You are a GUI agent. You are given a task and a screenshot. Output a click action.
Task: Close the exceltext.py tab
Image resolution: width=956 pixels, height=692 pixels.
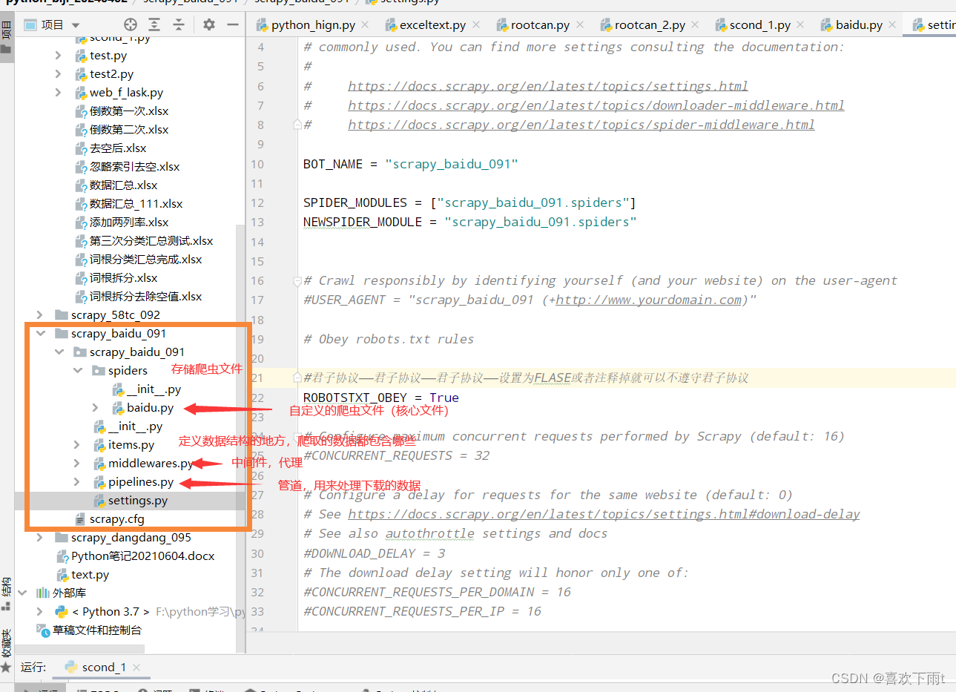476,24
